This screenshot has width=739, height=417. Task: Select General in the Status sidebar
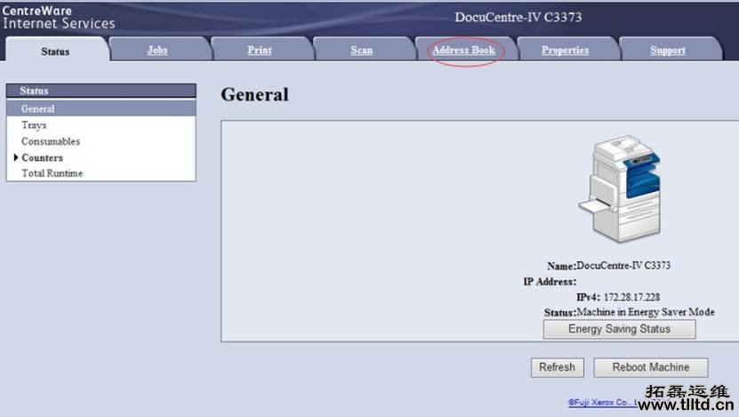pos(38,108)
